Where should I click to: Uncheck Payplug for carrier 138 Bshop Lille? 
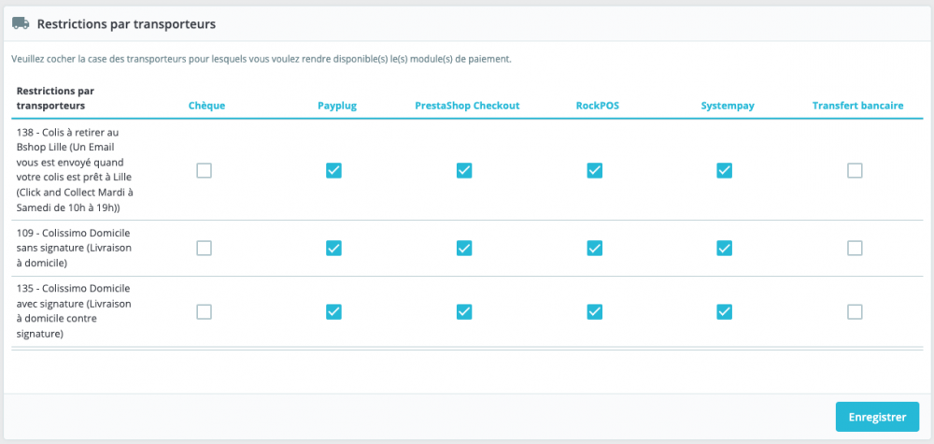pyautogui.click(x=333, y=170)
